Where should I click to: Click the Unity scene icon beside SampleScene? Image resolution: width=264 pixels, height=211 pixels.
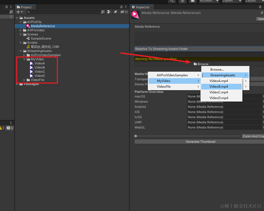click(x=28, y=39)
